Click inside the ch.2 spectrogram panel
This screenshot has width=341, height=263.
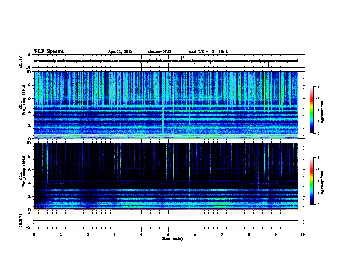[166, 176]
